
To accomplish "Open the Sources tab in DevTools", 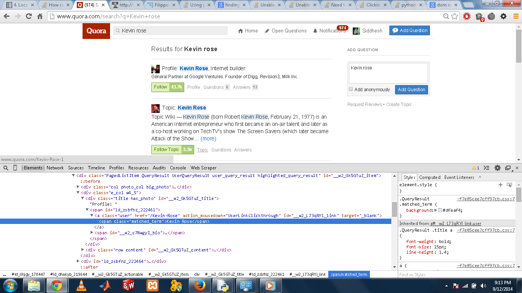I will 76,168.
